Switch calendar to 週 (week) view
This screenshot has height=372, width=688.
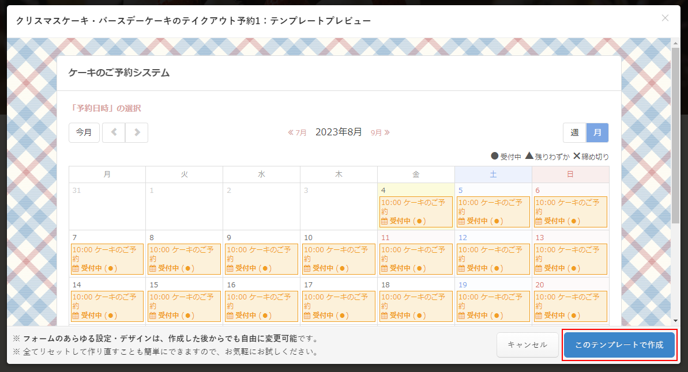574,132
